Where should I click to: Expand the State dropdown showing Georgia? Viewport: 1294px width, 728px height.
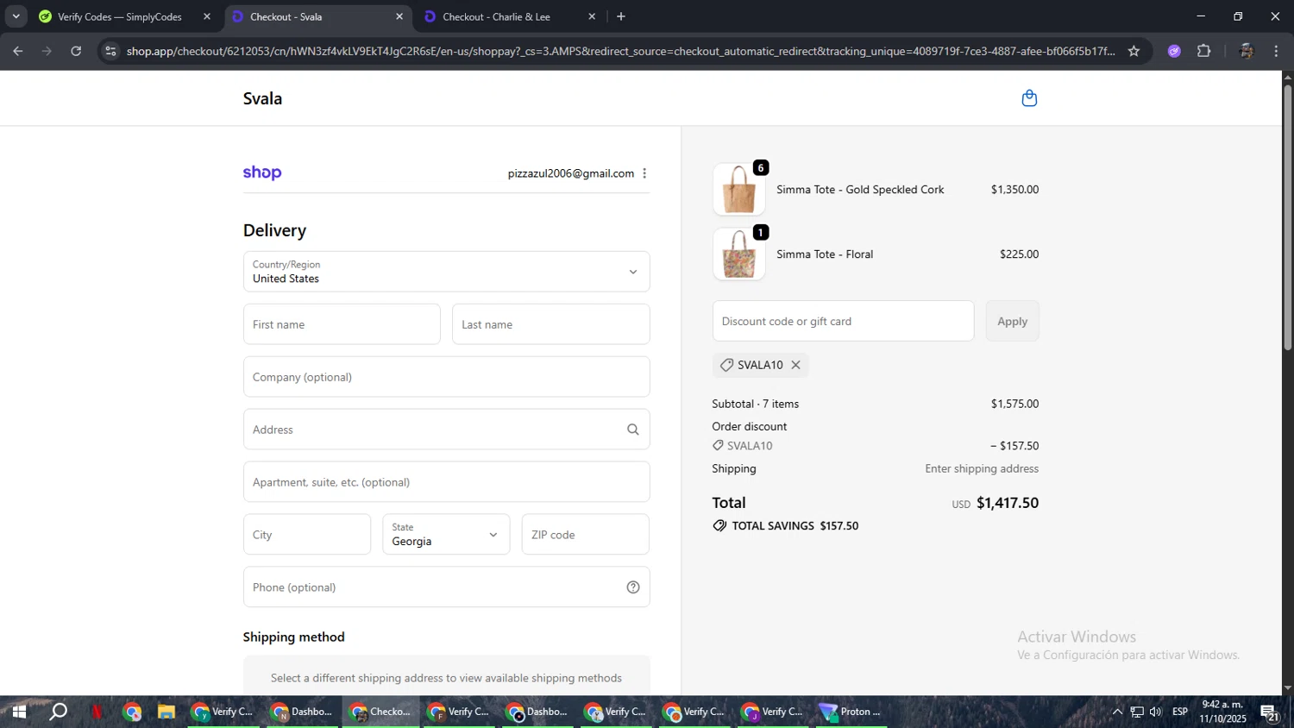click(x=446, y=535)
